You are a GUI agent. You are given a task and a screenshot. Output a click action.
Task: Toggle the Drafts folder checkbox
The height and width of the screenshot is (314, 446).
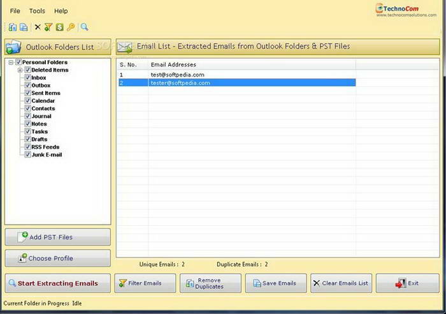tap(27, 138)
